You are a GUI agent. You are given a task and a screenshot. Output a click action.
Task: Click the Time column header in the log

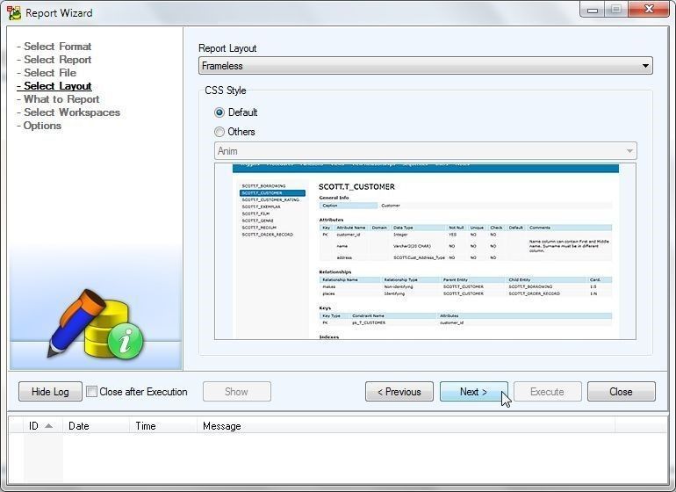[x=163, y=426]
